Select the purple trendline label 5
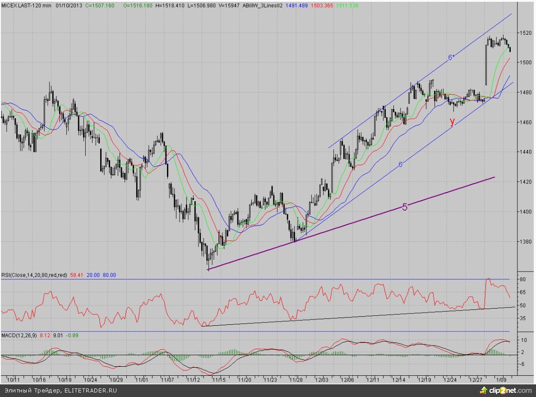 click(405, 208)
